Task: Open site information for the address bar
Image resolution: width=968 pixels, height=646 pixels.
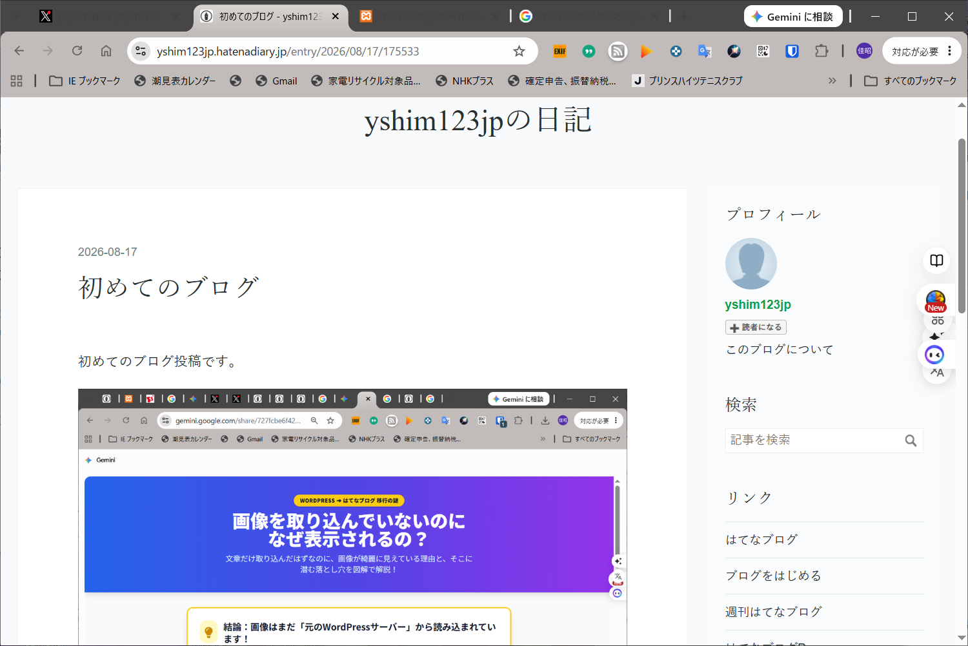Action: click(x=141, y=52)
